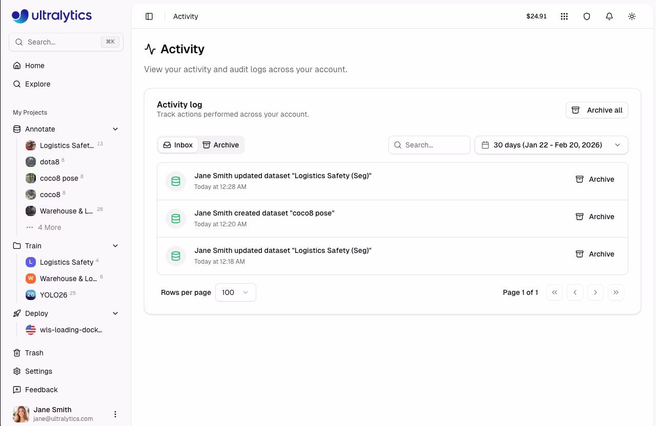Click the Archive all button
Viewport: 656px width, 426px height.
coord(597,110)
